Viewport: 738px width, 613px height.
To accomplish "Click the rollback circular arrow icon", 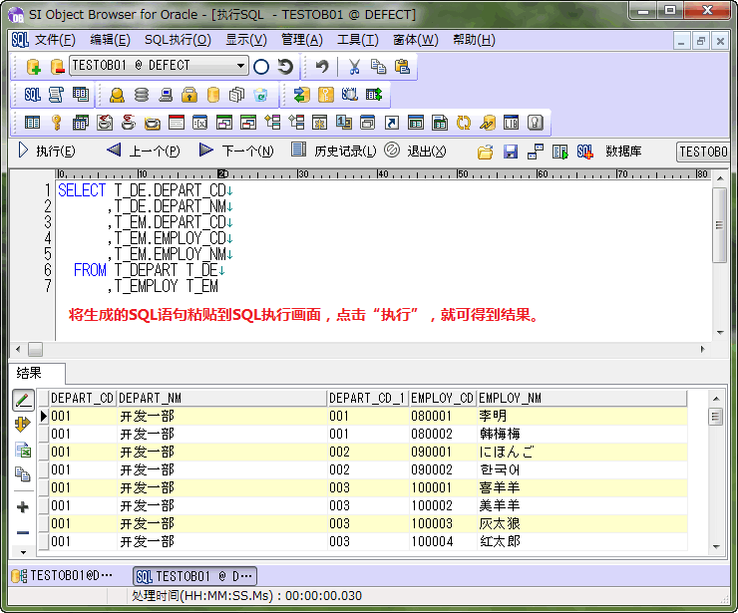I will pyautogui.click(x=285, y=67).
